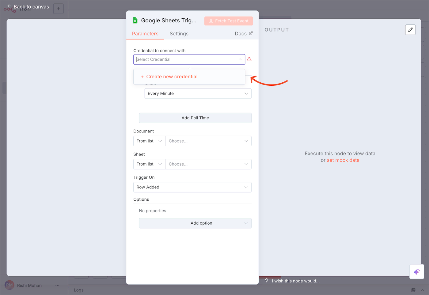Click the edit output pencil icon

[x=410, y=30]
